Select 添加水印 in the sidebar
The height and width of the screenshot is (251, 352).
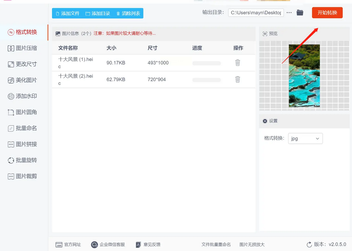click(x=23, y=96)
